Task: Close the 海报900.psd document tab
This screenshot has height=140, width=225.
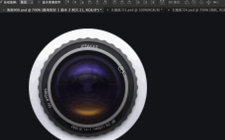Action: click(4, 10)
